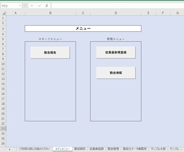Image resolution: width=184 pixels, height=152 pixels.
Task: Switch to ご利用の前にお読みください sheet tab
Action: (x=34, y=149)
